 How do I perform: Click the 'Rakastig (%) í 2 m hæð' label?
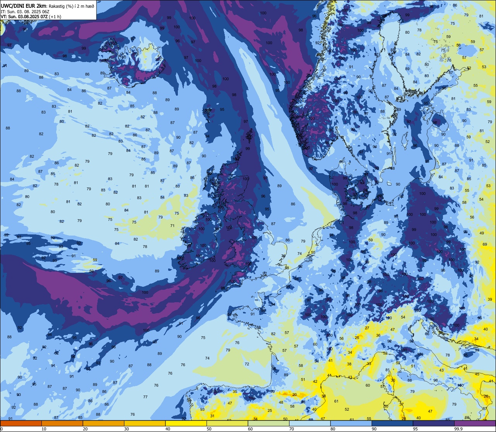coord(72,5)
